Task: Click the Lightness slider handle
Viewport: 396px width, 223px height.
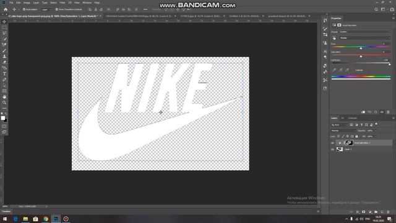Action: [x=389, y=64]
